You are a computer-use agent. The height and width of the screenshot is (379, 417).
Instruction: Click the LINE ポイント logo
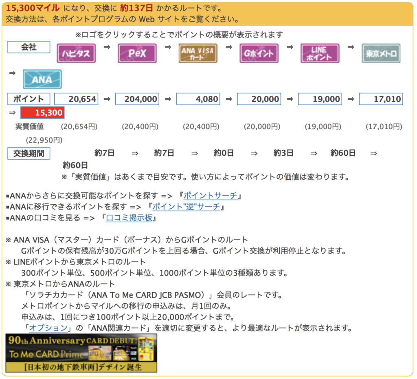click(320, 53)
